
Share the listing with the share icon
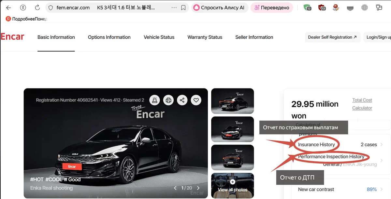click(182, 100)
